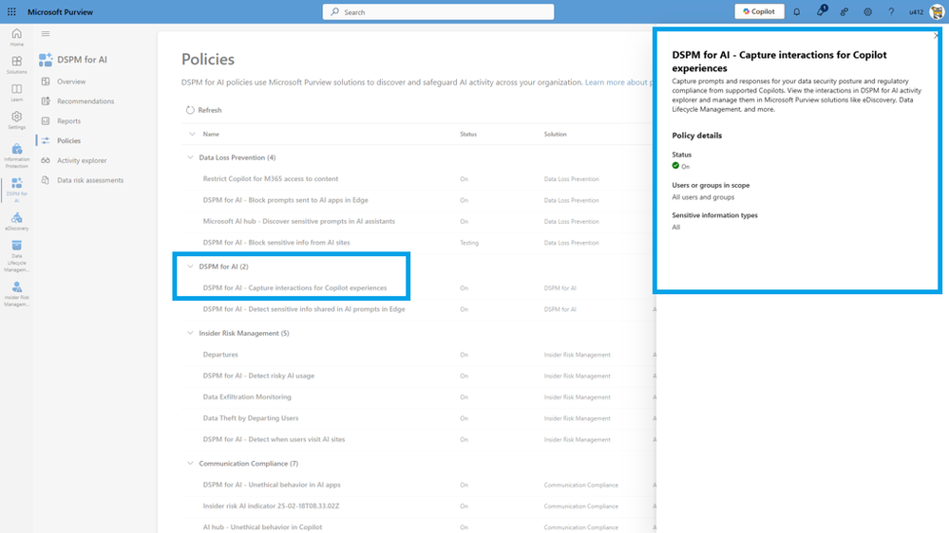Sort by Status column header
The width and height of the screenshot is (949, 533).
click(467, 134)
